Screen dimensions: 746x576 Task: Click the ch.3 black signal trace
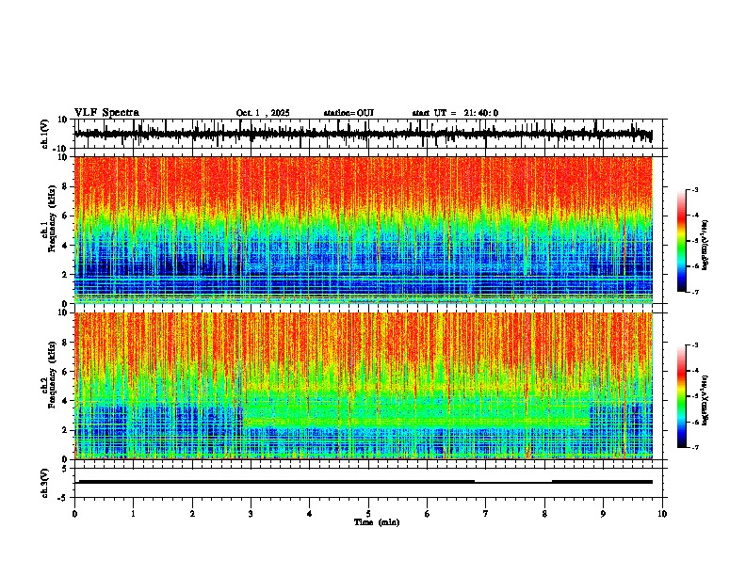click(365, 482)
